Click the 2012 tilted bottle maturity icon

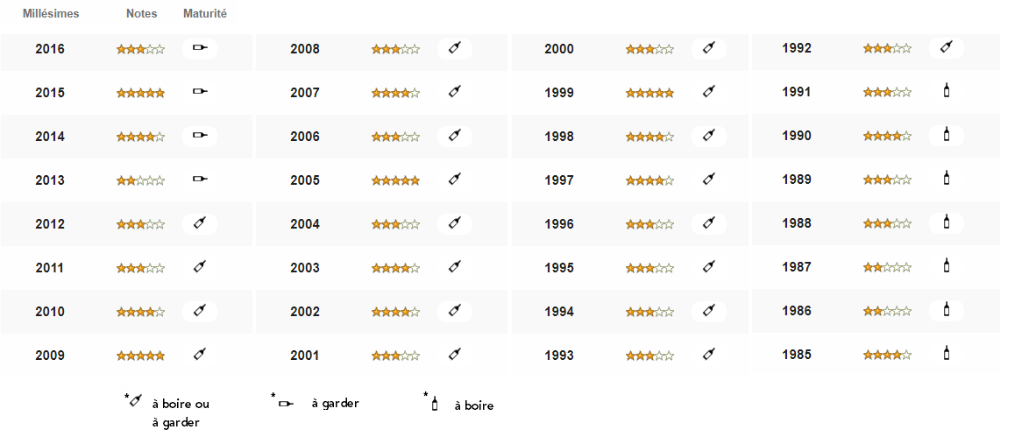click(x=200, y=223)
